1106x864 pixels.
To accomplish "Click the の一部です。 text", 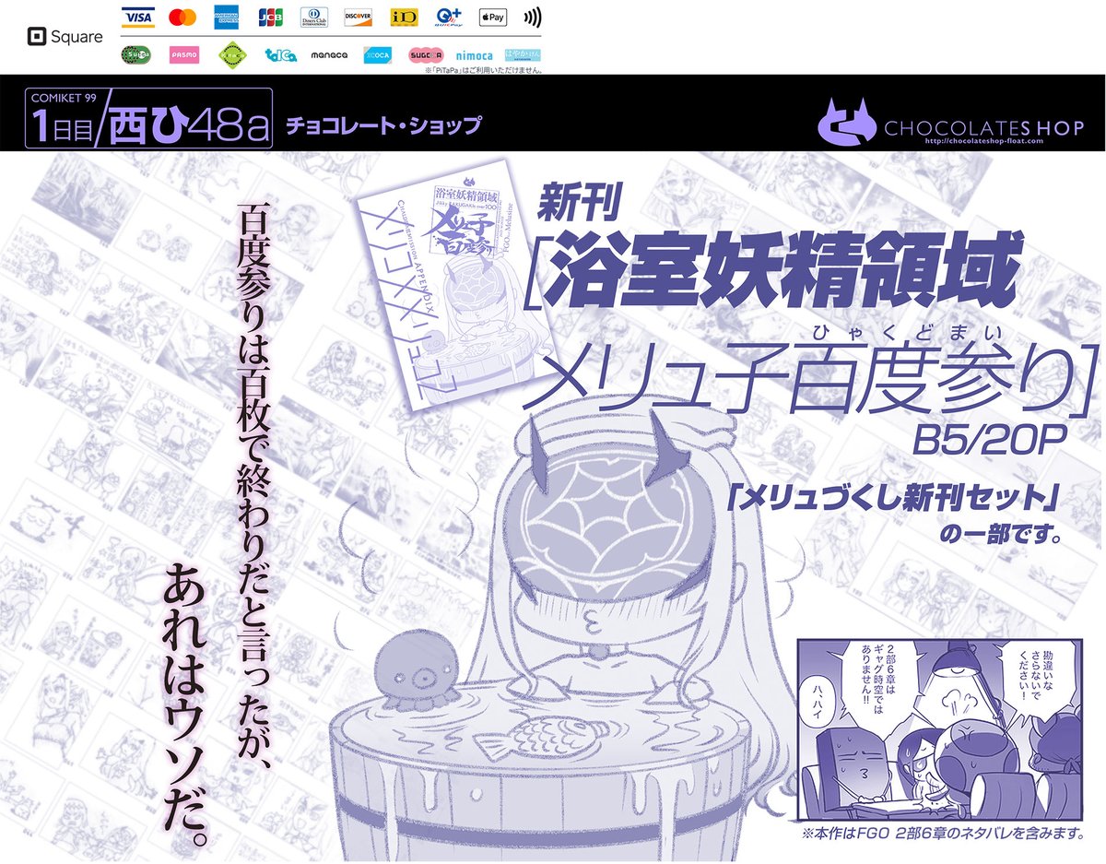I will pos(1001,535).
